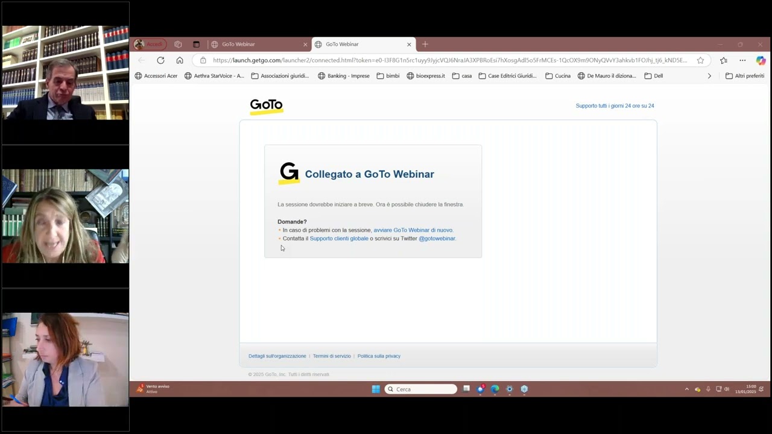The width and height of the screenshot is (772, 434).
Task: Open the Windows Start menu
Action: (376, 389)
